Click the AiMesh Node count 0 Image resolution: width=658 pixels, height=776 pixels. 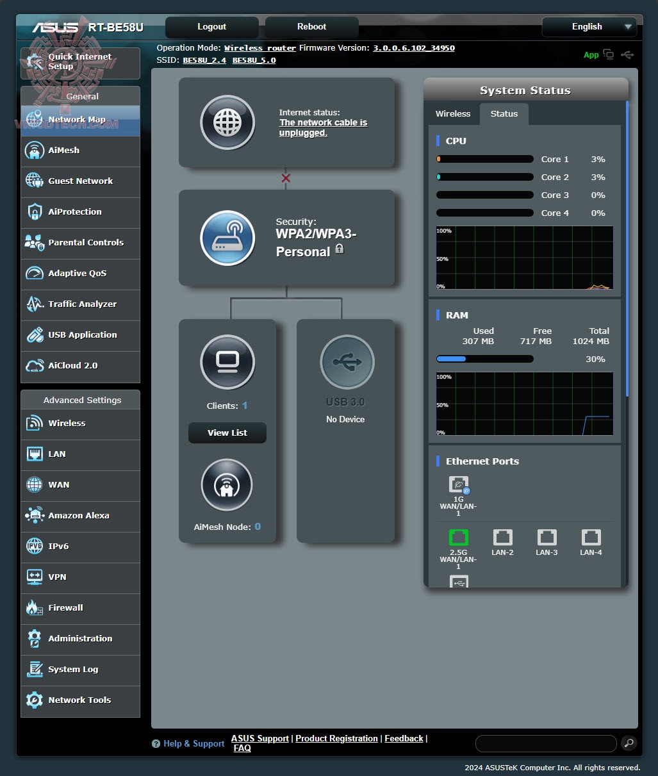click(x=258, y=527)
